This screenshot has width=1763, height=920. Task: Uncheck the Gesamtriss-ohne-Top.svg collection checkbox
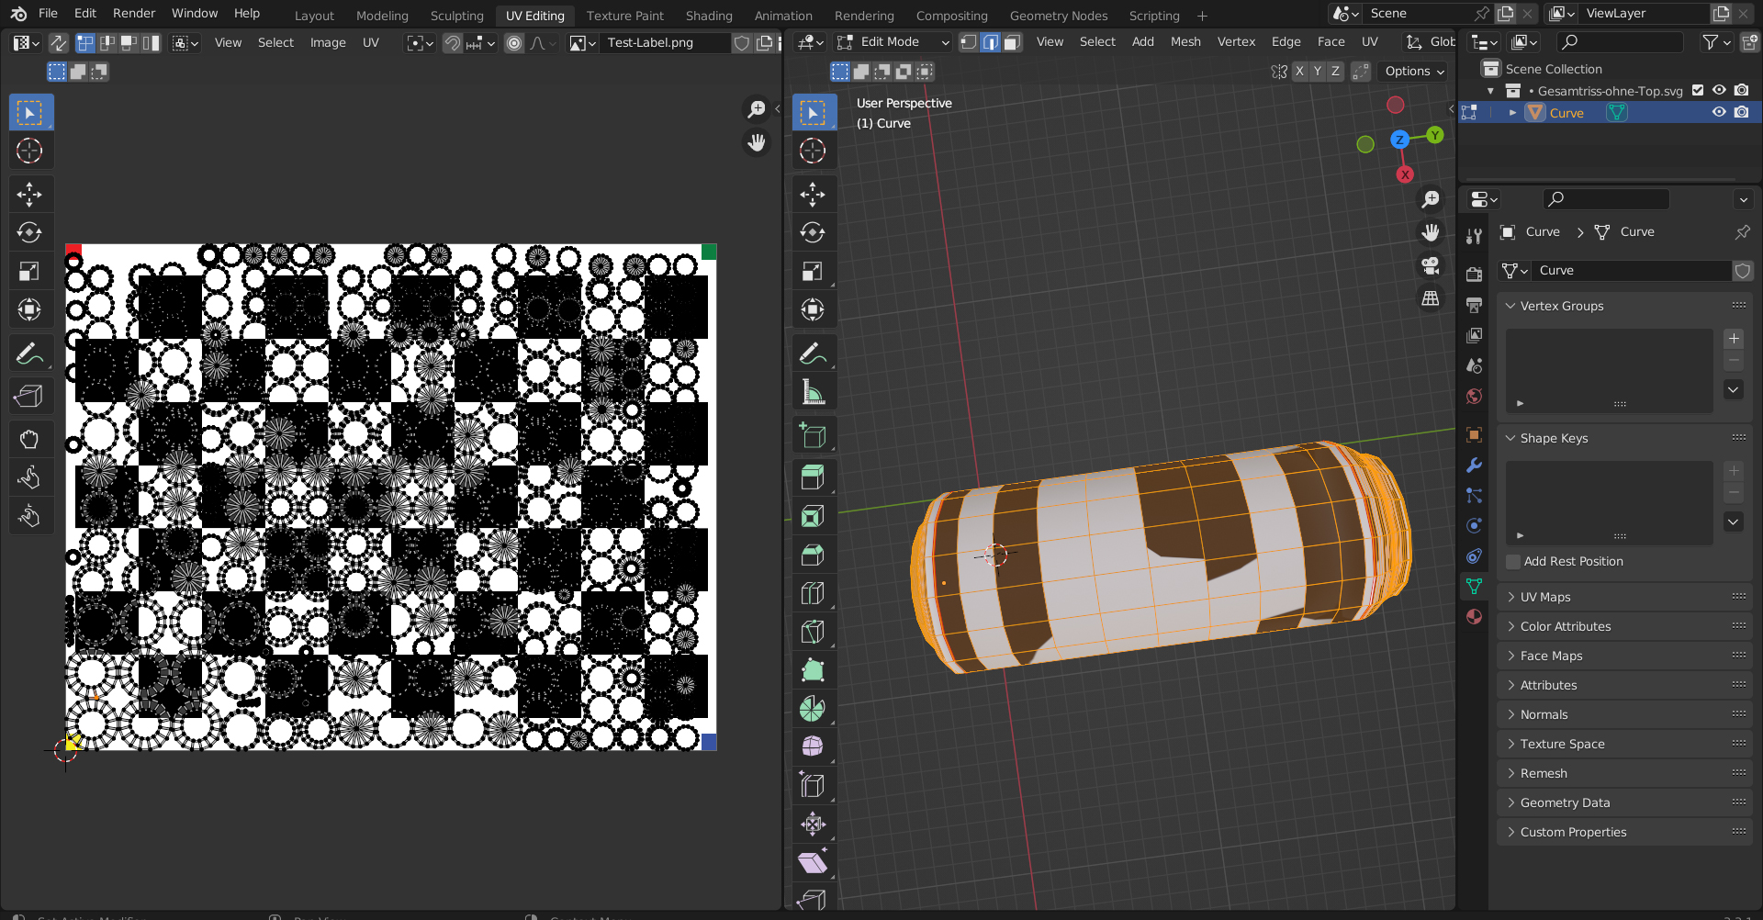1698,90
